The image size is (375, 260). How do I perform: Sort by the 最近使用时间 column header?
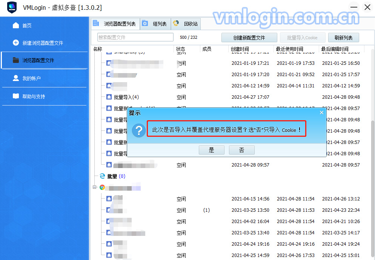290,49
